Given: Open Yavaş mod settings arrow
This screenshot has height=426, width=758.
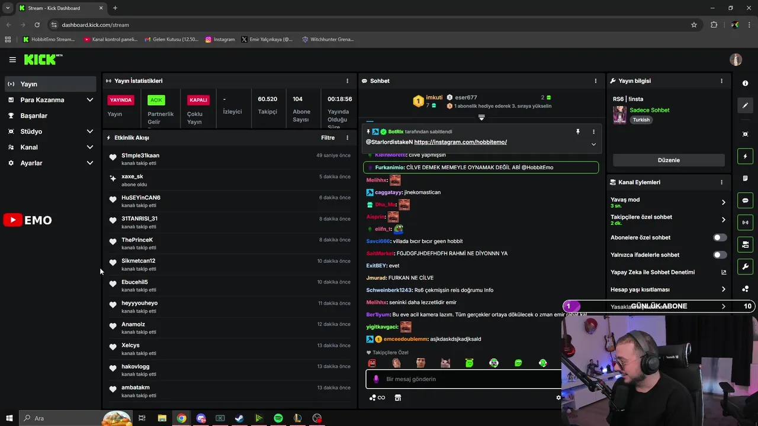Looking at the screenshot, I should (x=723, y=202).
